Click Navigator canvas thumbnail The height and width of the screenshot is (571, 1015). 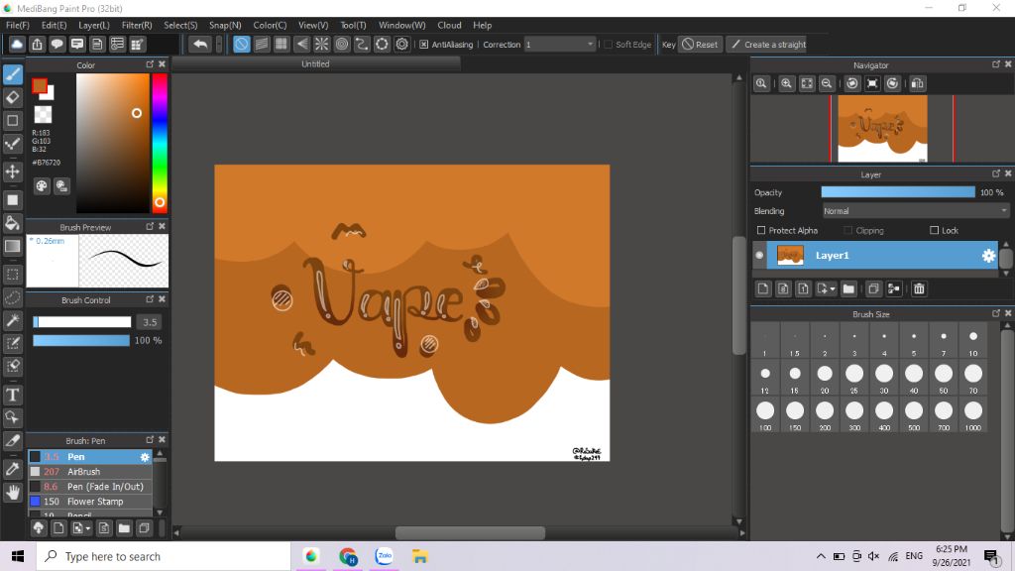point(882,128)
